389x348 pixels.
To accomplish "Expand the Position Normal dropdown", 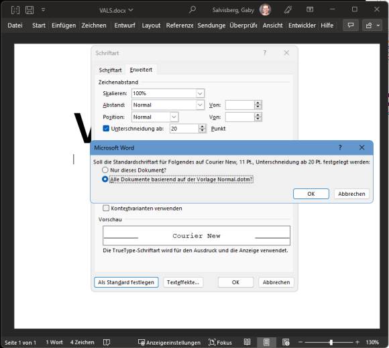I will 174,117.
